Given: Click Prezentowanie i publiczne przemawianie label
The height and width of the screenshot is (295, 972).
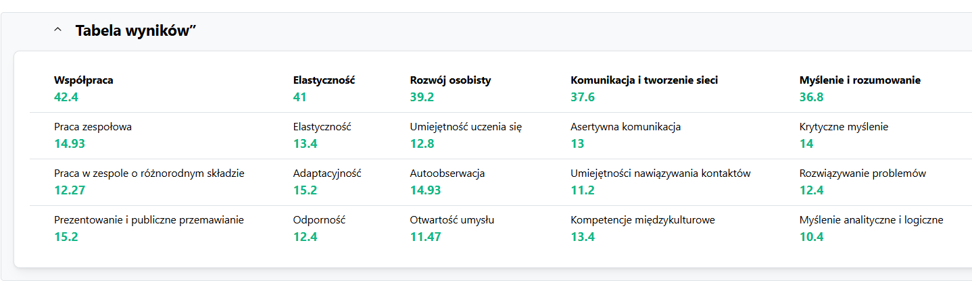Looking at the screenshot, I should (x=149, y=220).
